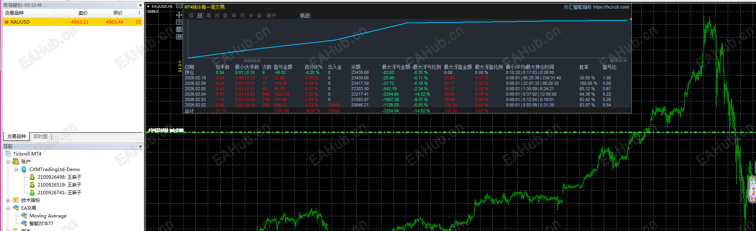Select the 日 daily stats tab
The image size is (756, 231).
pos(200,15)
